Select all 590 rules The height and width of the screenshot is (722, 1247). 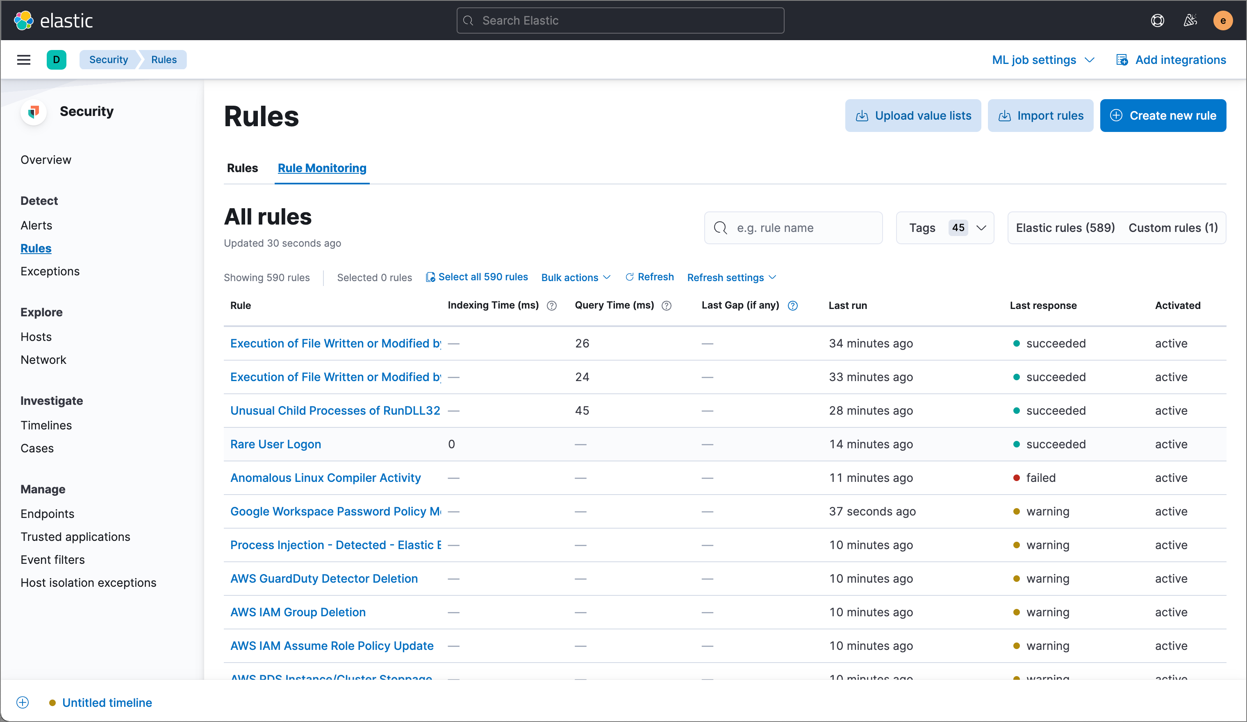[x=477, y=277]
